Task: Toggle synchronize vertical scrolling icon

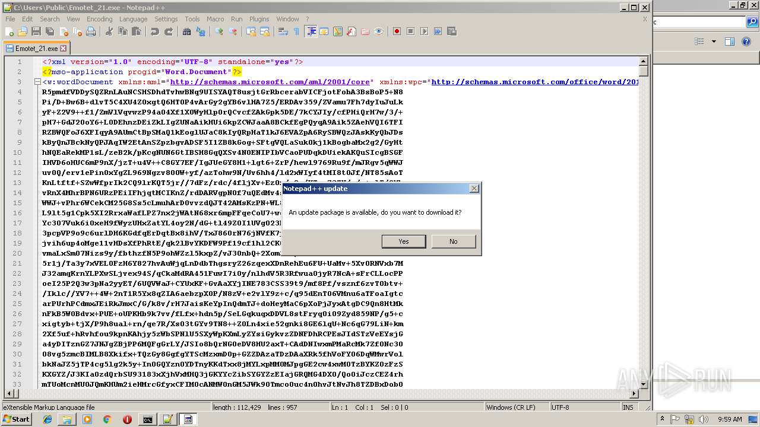Action: tap(251, 31)
